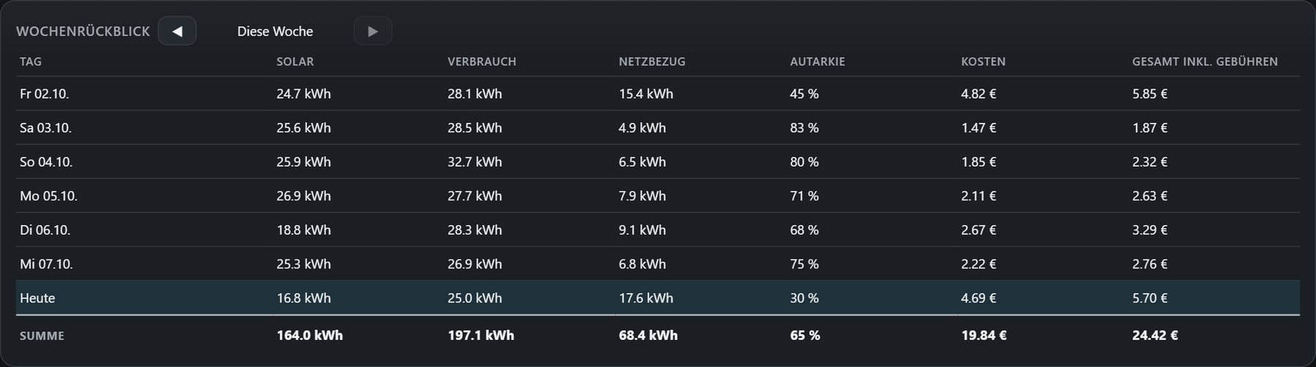Go to next week with right arrow
Screen dimensions: 1316x367
point(373,31)
